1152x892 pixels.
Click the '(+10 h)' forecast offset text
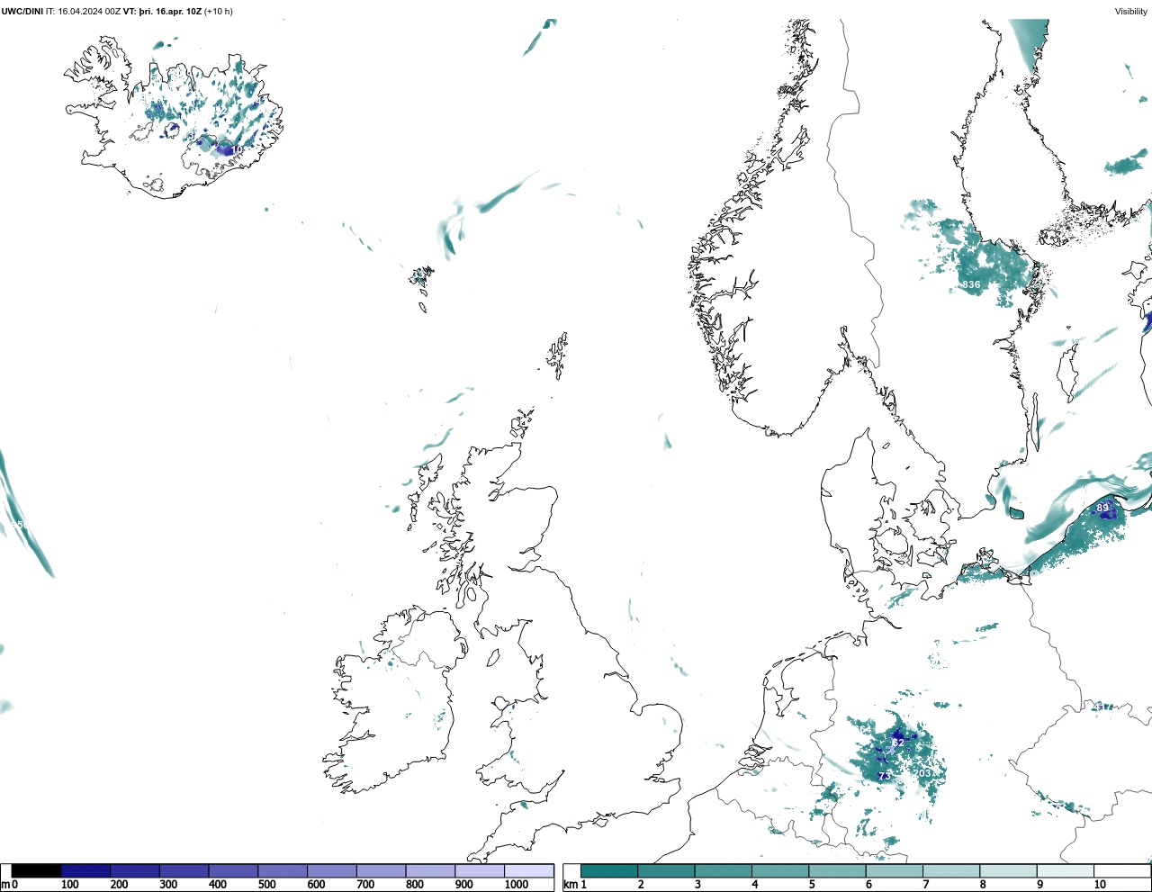coord(219,12)
